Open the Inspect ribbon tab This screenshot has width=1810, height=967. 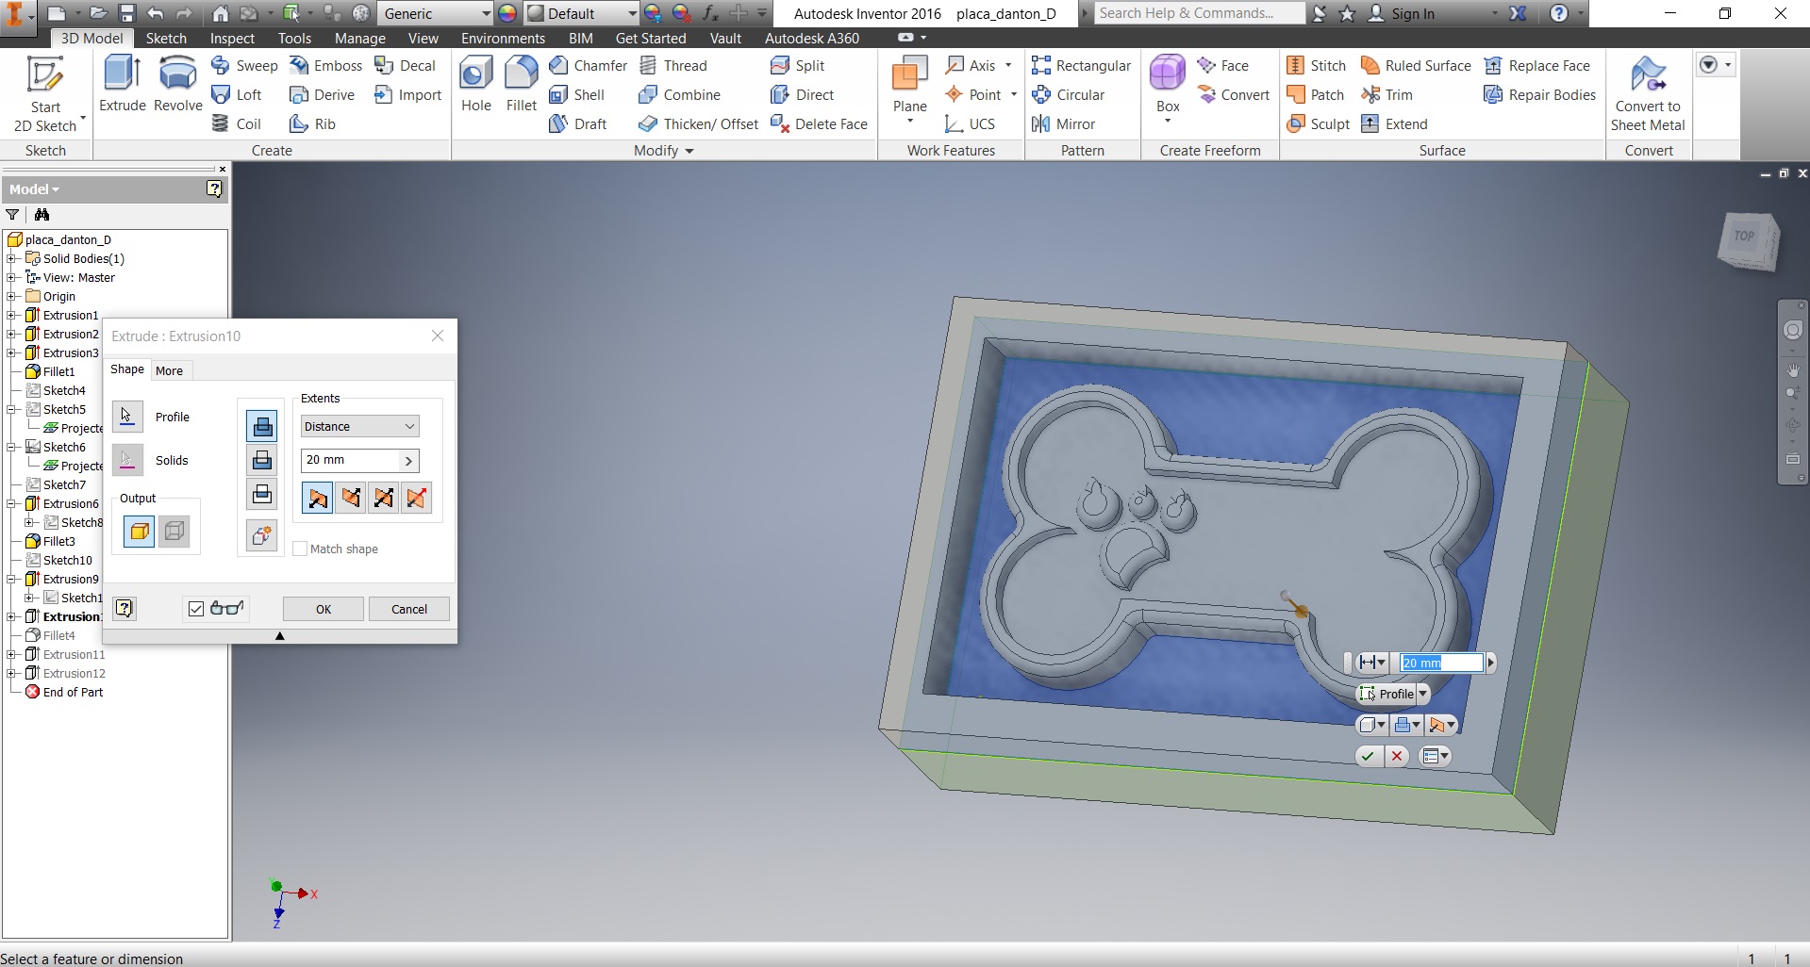click(x=232, y=38)
